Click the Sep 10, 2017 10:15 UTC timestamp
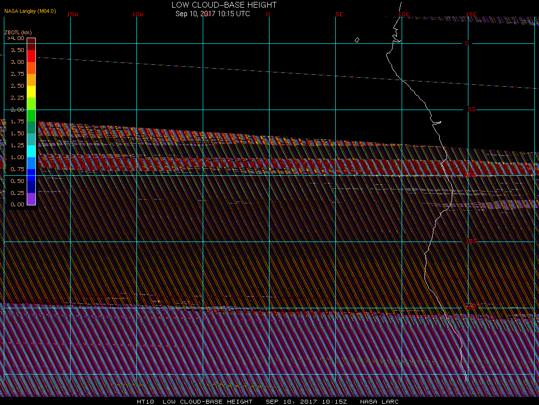 point(212,14)
